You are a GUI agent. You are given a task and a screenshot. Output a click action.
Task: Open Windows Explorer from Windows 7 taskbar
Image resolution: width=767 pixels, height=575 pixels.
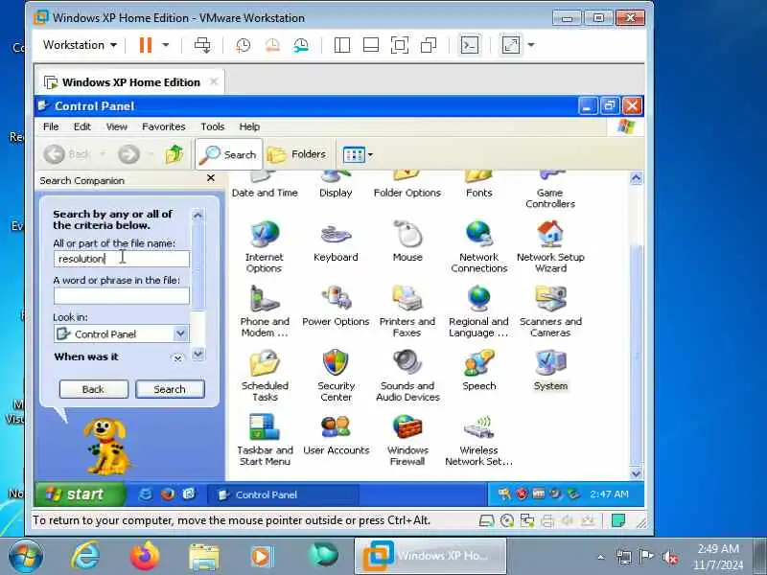coord(204,557)
